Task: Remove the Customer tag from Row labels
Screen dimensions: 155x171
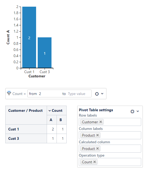Action: coord(101,122)
